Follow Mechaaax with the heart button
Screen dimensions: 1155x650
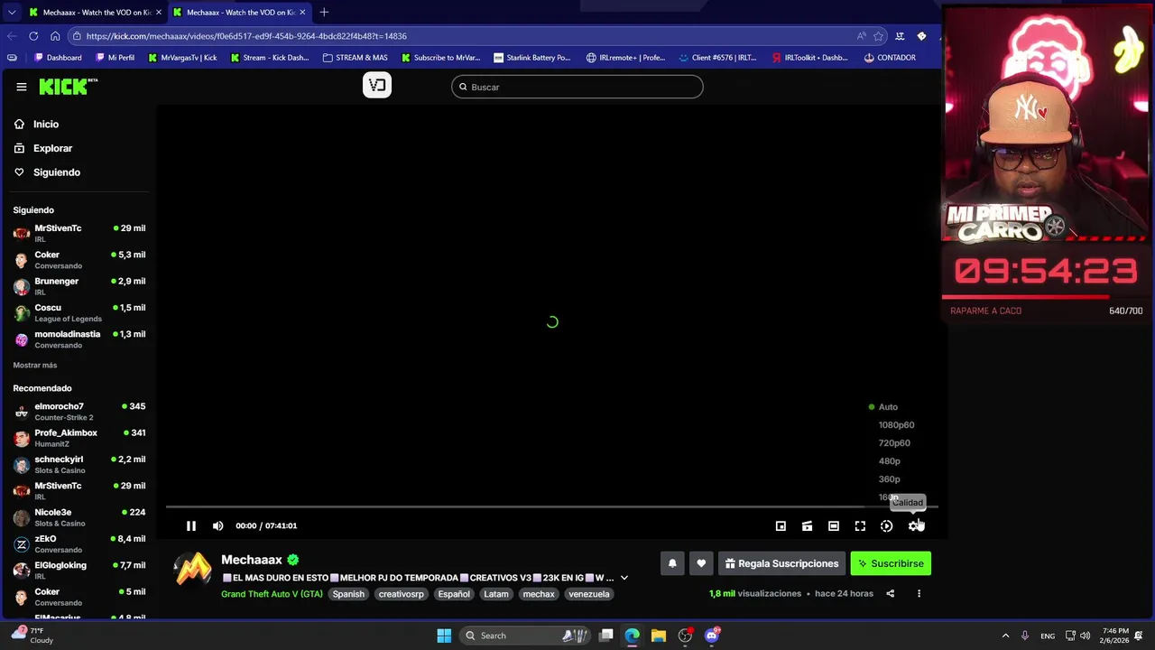tap(701, 563)
